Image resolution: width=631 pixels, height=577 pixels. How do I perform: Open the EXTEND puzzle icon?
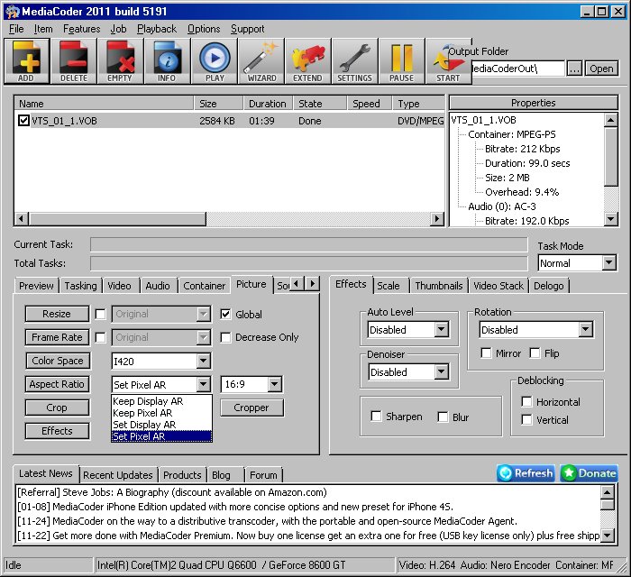pyautogui.click(x=307, y=60)
